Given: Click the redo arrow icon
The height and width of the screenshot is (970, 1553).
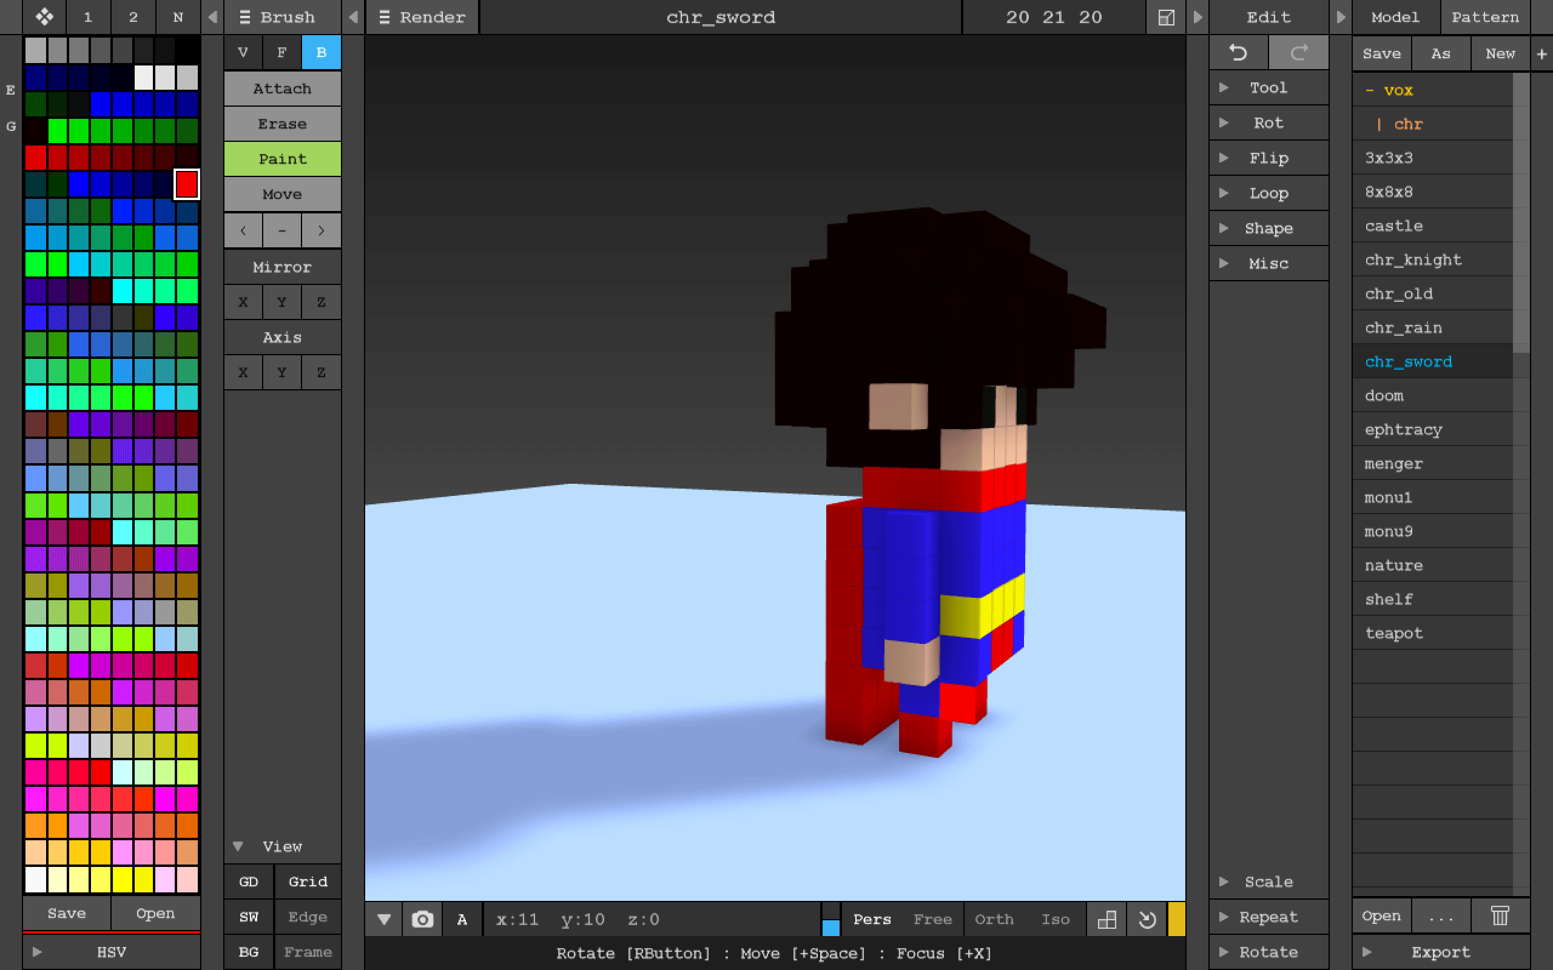Looking at the screenshot, I should click(x=1299, y=53).
